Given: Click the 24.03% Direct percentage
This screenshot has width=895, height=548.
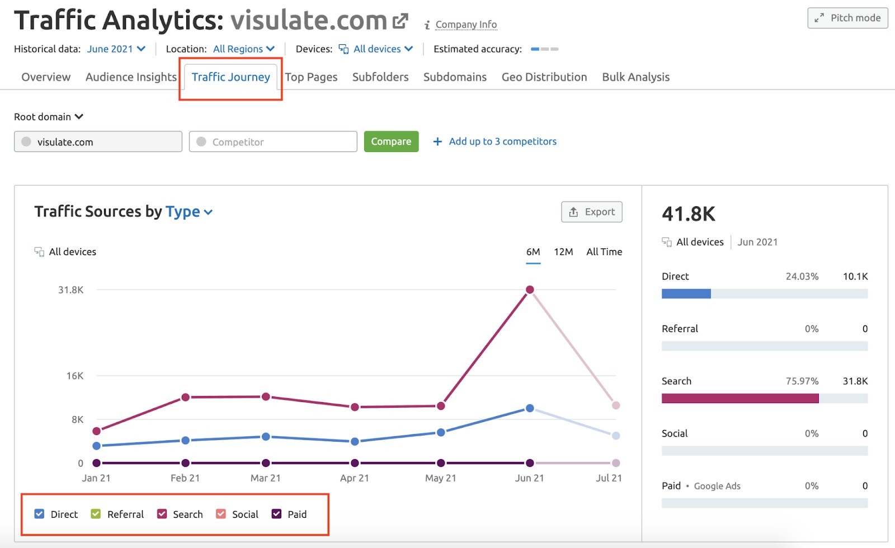Looking at the screenshot, I should (x=802, y=276).
